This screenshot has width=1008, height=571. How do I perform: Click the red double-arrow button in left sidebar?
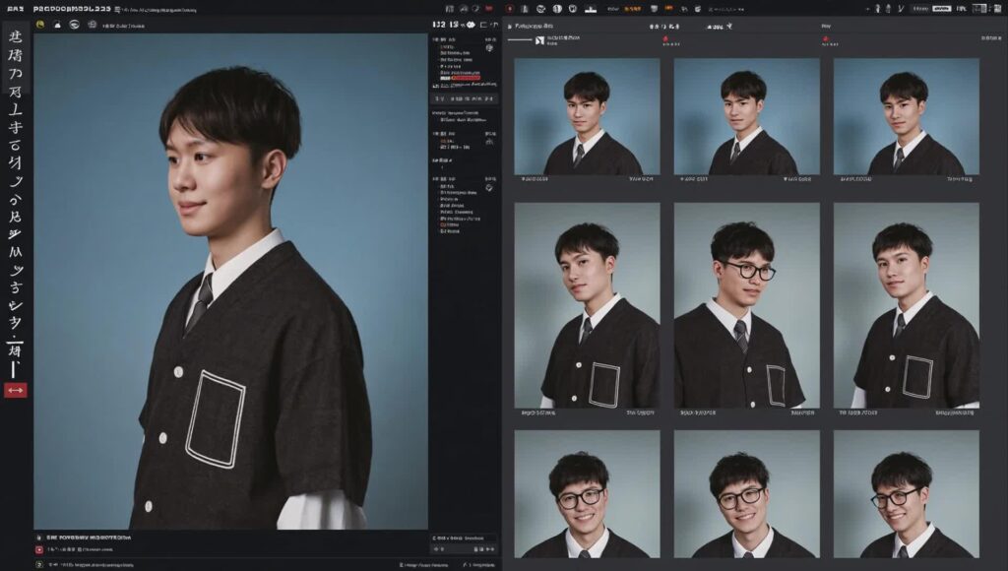coord(16,390)
